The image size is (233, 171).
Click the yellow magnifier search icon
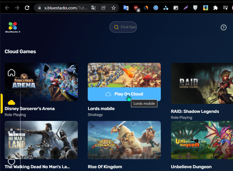click(116, 27)
